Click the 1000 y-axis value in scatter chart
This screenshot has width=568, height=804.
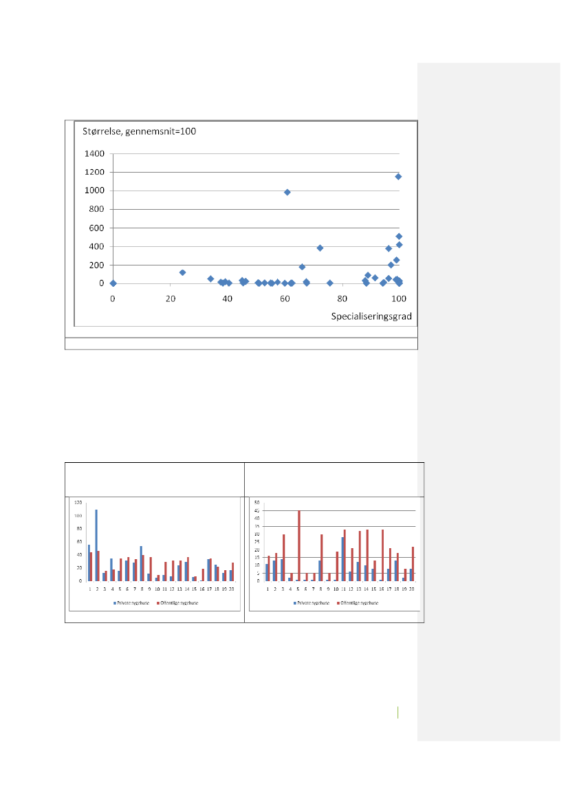point(94,191)
